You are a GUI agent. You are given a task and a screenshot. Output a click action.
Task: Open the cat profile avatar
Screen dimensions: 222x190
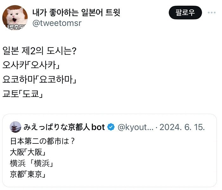[x=15, y=15]
